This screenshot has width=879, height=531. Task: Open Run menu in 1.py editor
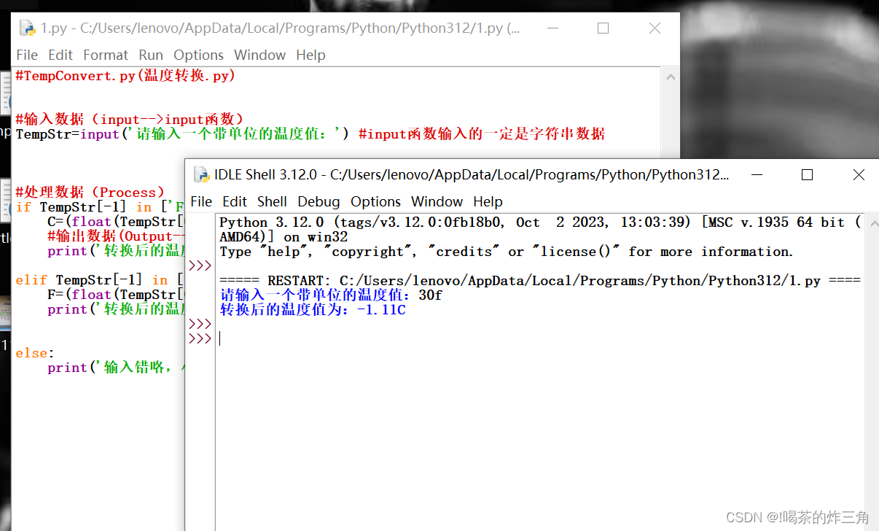pos(151,55)
